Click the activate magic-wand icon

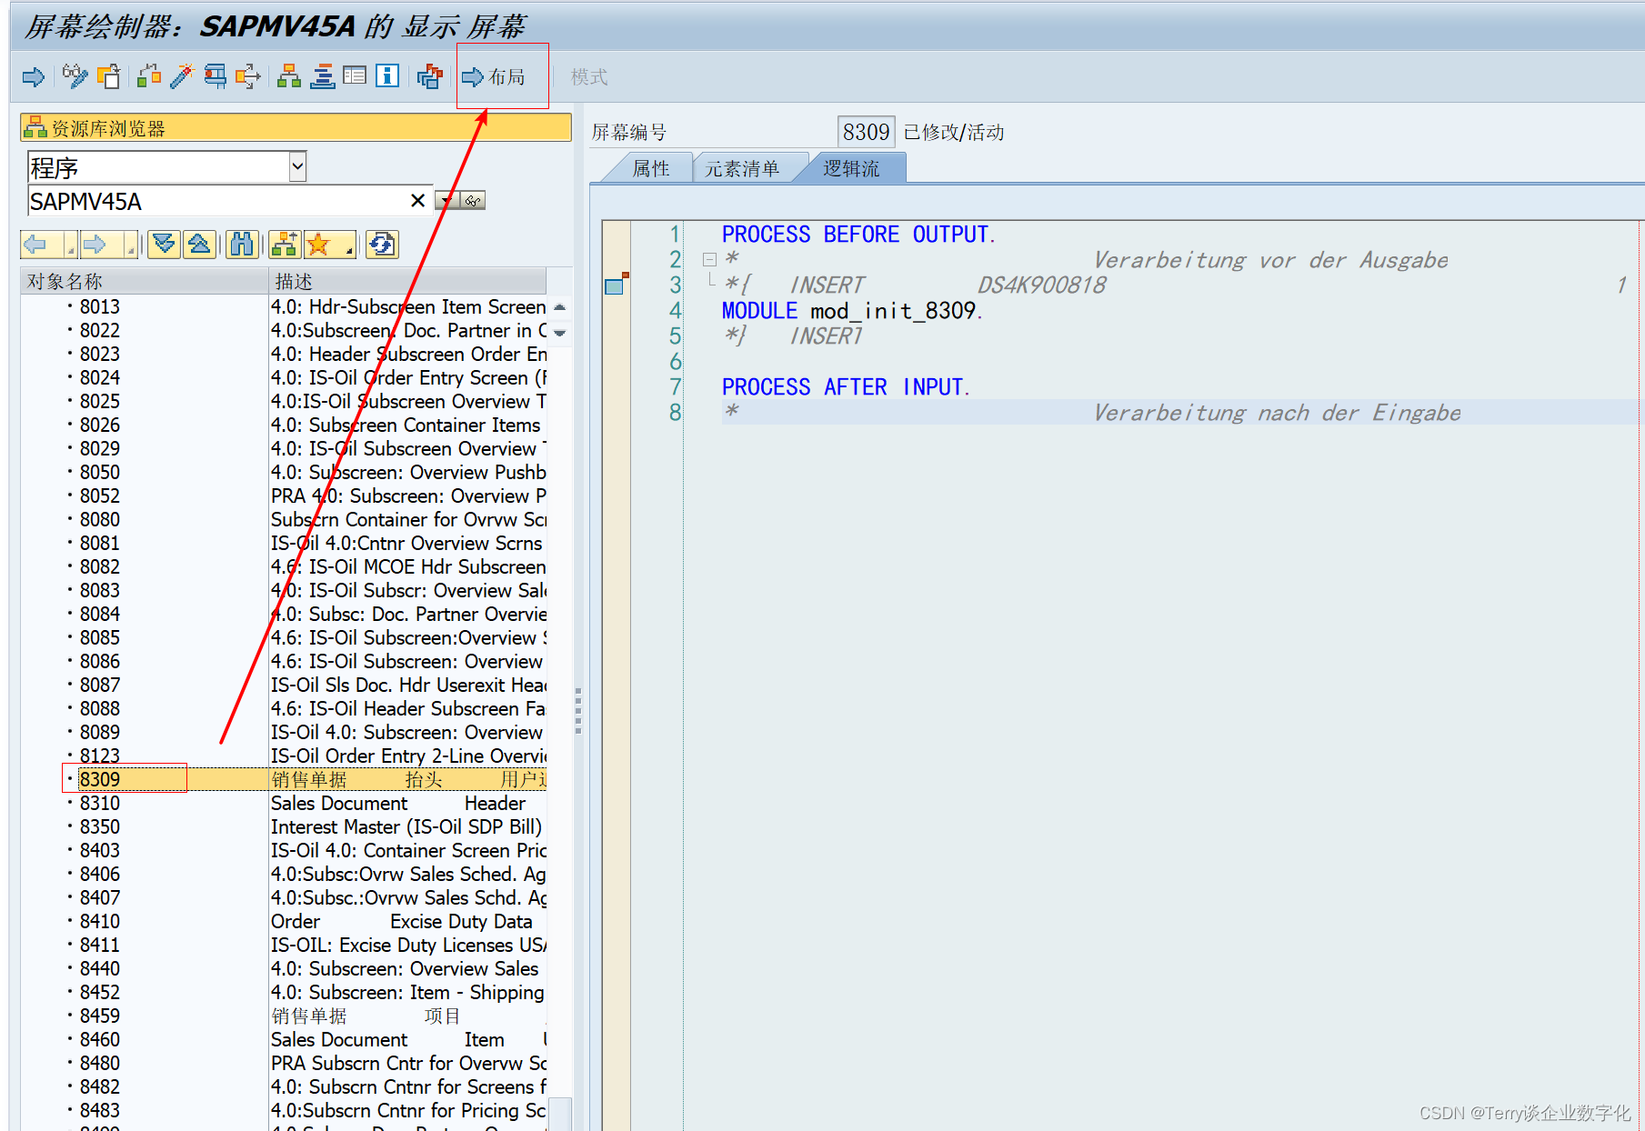(181, 76)
